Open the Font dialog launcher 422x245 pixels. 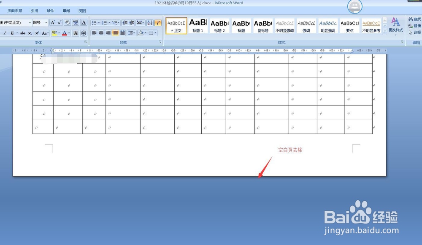click(86, 42)
